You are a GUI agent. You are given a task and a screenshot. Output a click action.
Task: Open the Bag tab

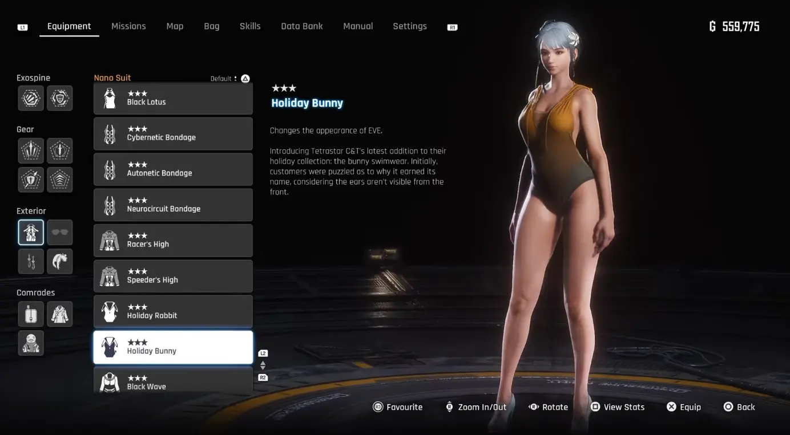tap(212, 26)
